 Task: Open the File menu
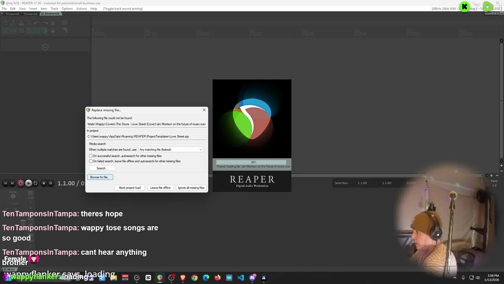[x=4, y=9]
